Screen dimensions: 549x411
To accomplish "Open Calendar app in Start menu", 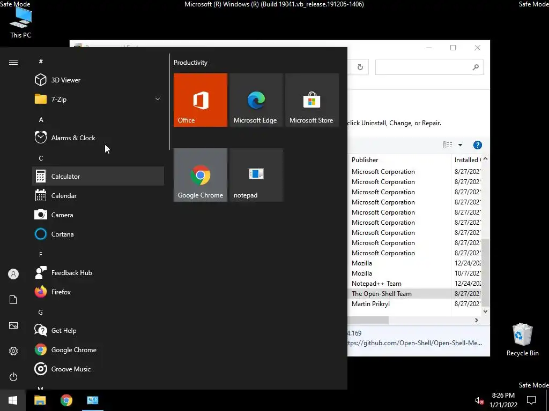I will 98,196.
